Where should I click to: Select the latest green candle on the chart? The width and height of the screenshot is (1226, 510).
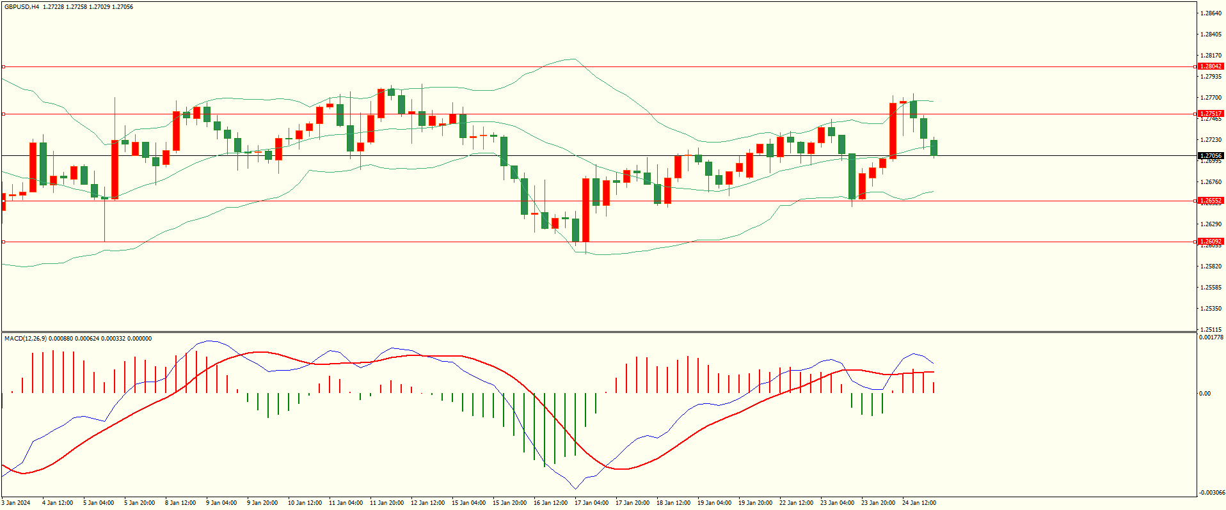pos(934,148)
